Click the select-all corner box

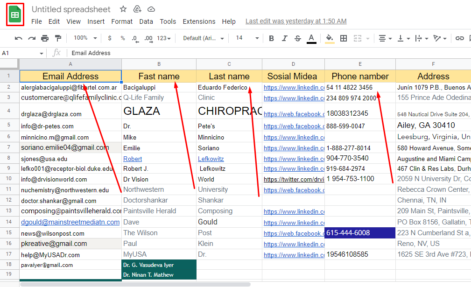[x=9, y=64]
